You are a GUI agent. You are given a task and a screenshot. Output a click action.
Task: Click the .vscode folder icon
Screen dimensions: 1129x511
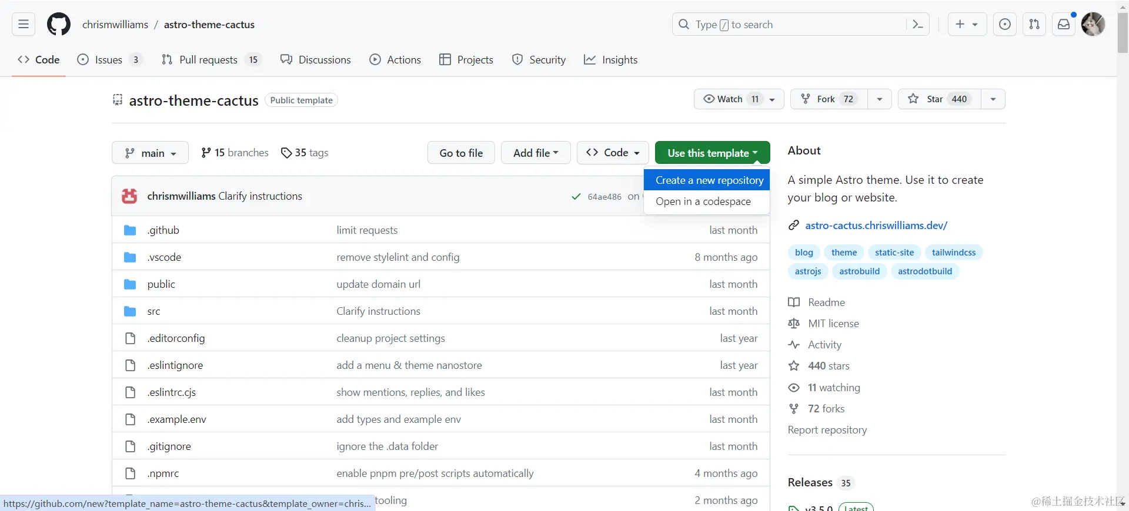pos(130,257)
